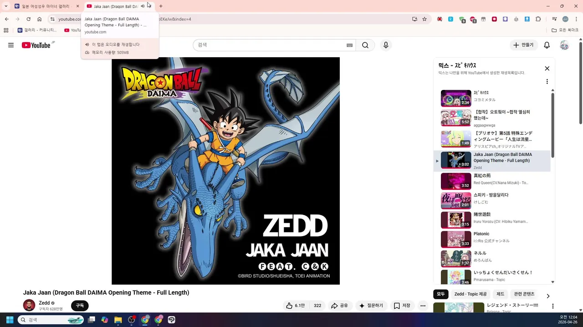This screenshot has height=327, width=583.
Task: Bookmark this page with star icon
Action: [424, 19]
